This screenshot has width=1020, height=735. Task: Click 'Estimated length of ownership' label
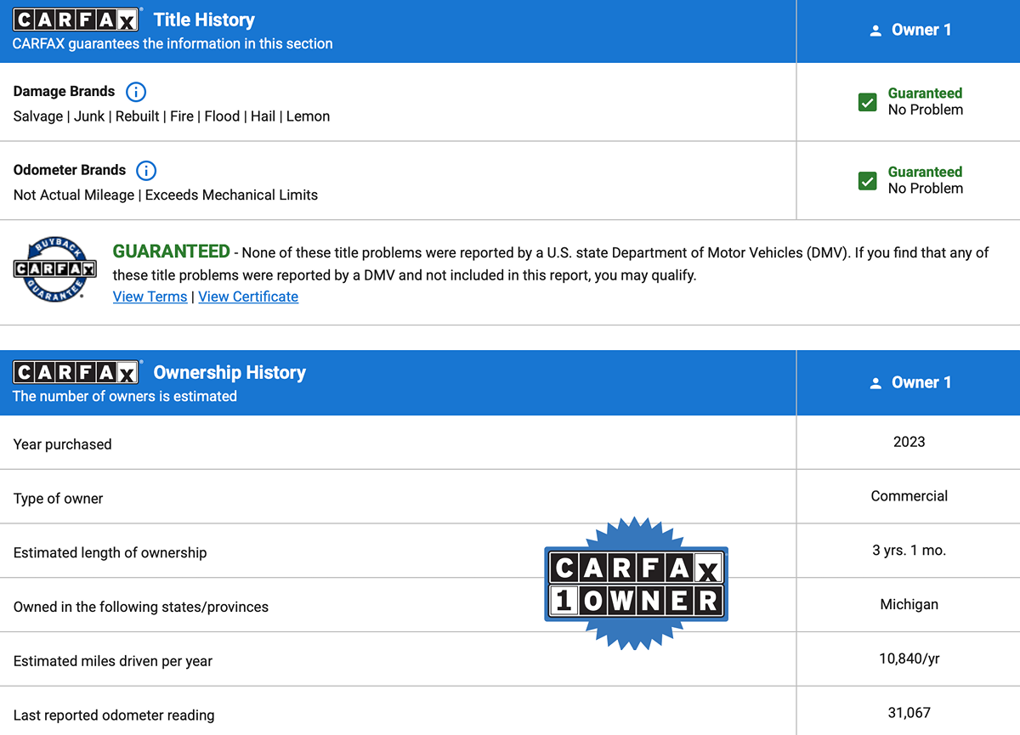pyautogui.click(x=110, y=553)
